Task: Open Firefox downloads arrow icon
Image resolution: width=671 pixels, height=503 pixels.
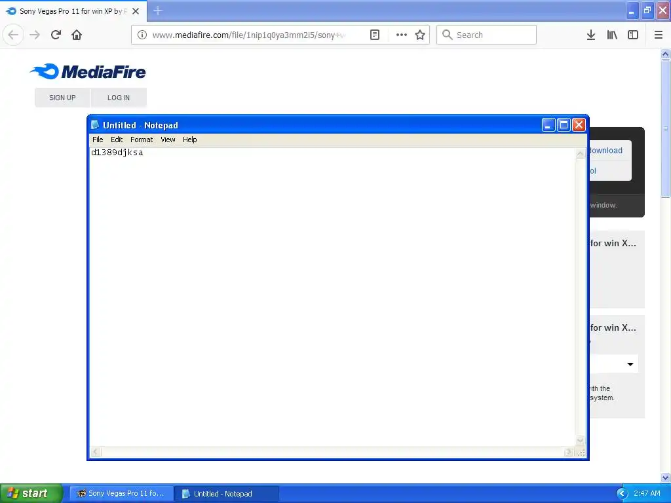Action: pyautogui.click(x=591, y=35)
